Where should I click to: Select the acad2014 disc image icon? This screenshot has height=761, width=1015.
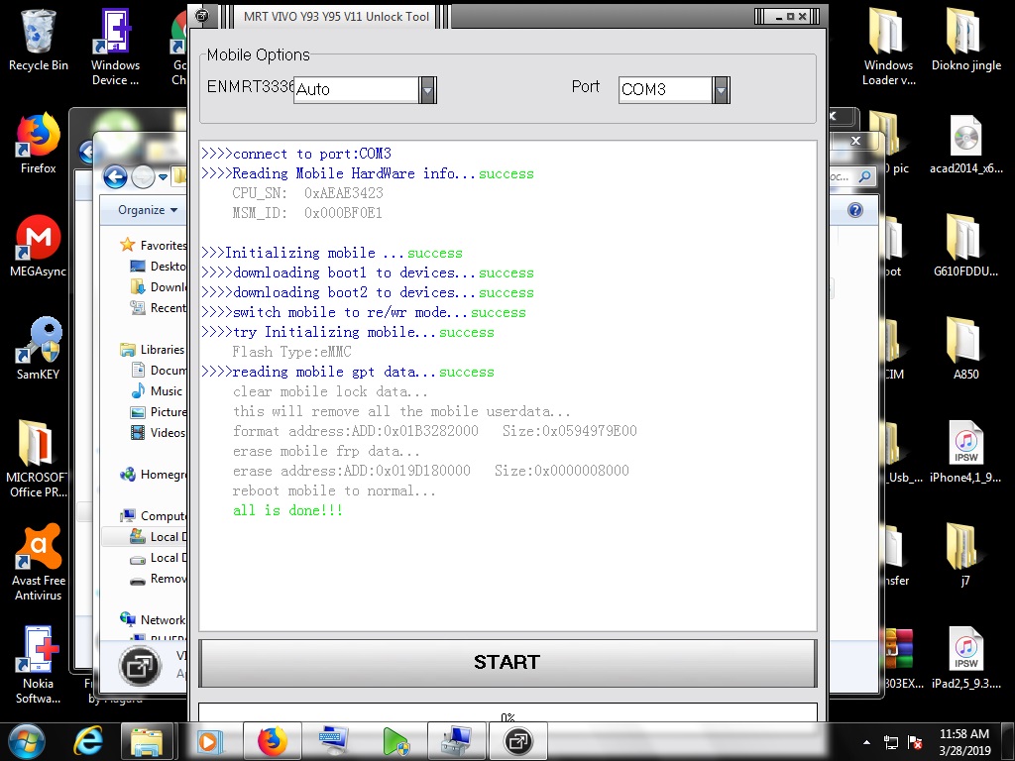(965, 144)
